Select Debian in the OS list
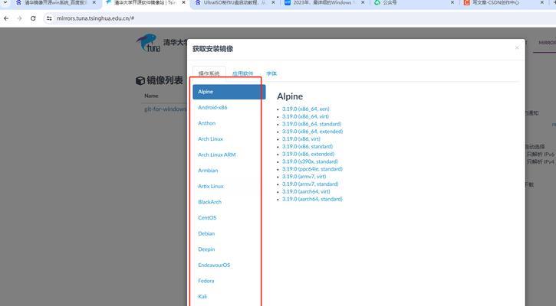The image size is (556, 306). 206,233
